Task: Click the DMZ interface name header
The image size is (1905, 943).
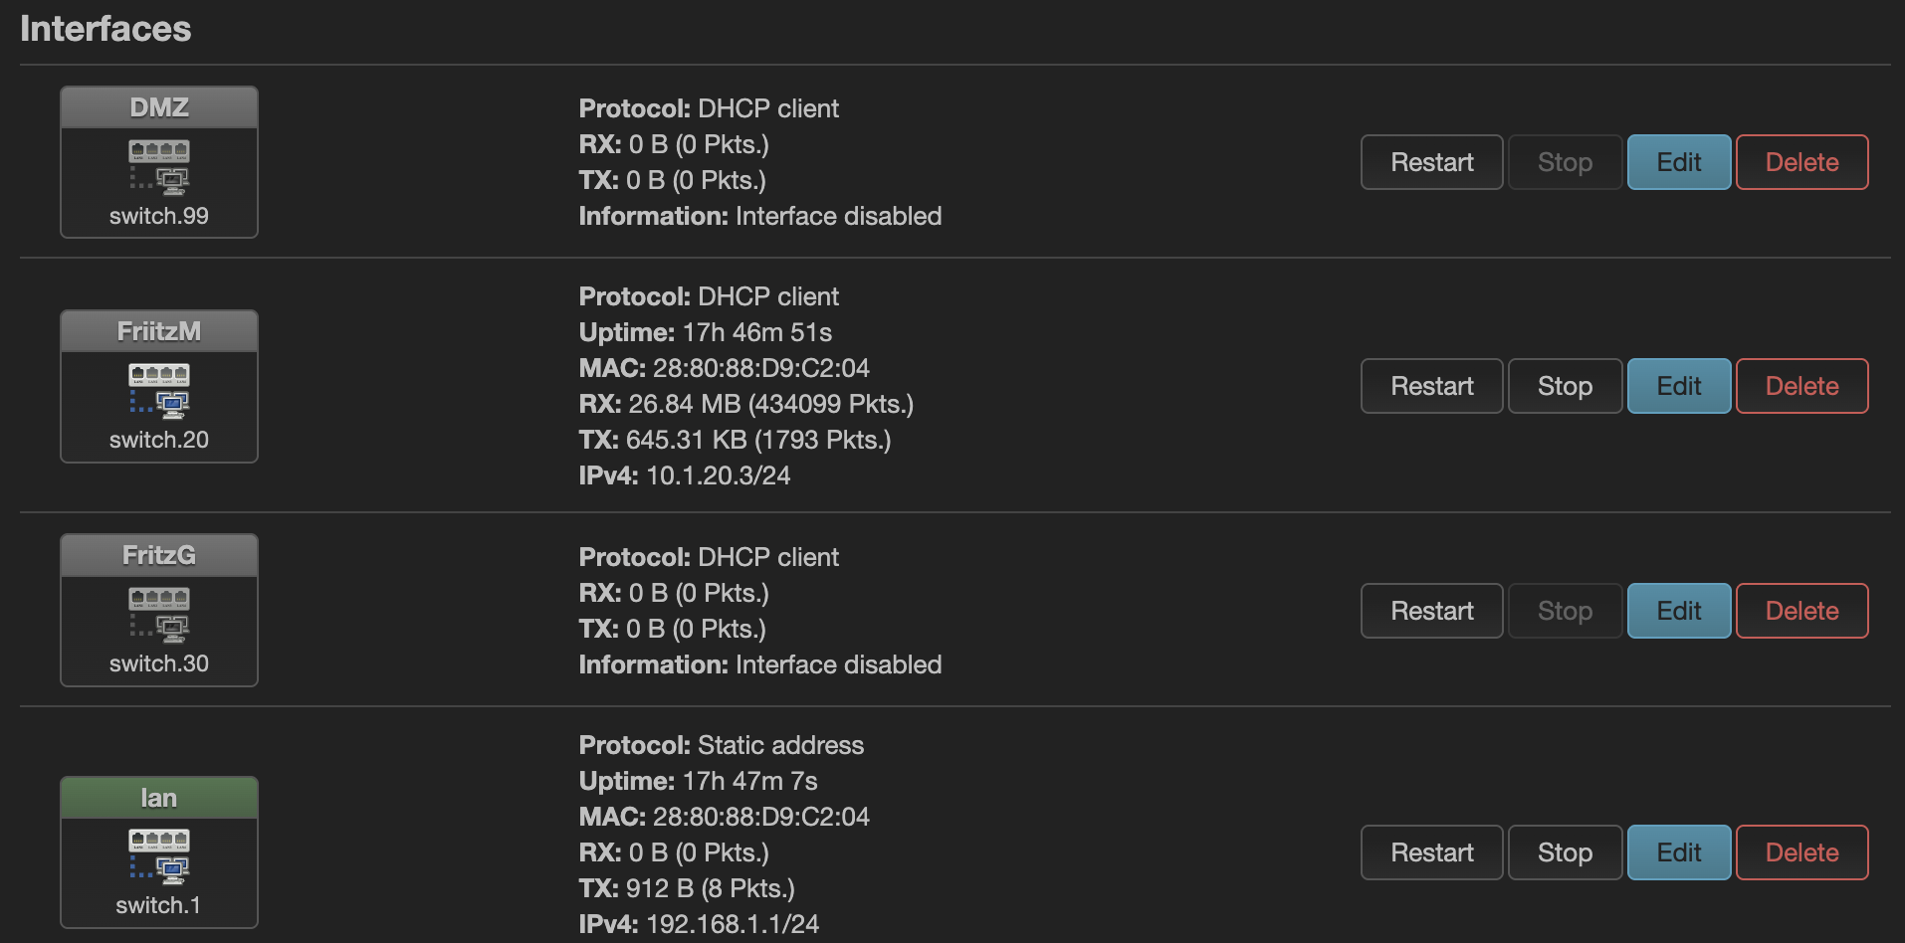Action: click(x=159, y=107)
